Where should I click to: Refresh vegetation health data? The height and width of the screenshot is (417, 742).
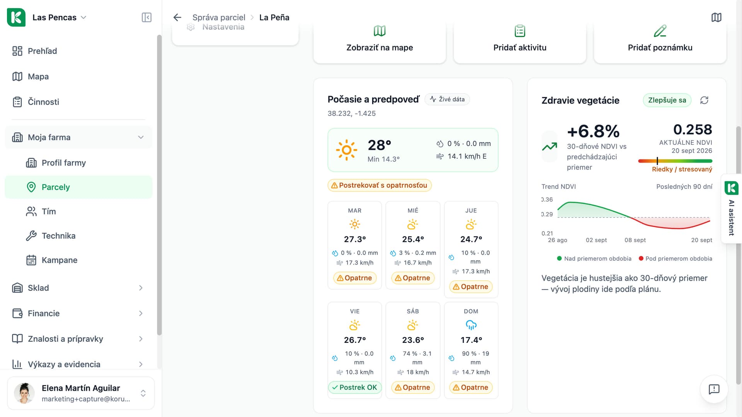pos(704,100)
